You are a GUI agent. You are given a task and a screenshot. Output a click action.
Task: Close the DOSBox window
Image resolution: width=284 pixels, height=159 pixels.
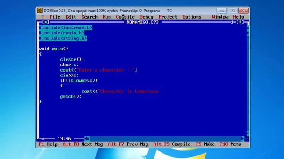click(244, 11)
